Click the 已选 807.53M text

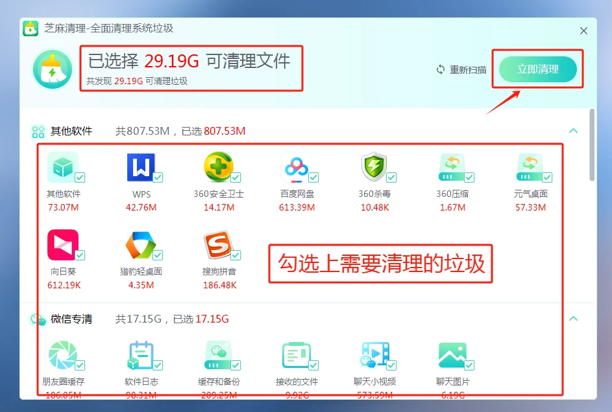point(214,132)
